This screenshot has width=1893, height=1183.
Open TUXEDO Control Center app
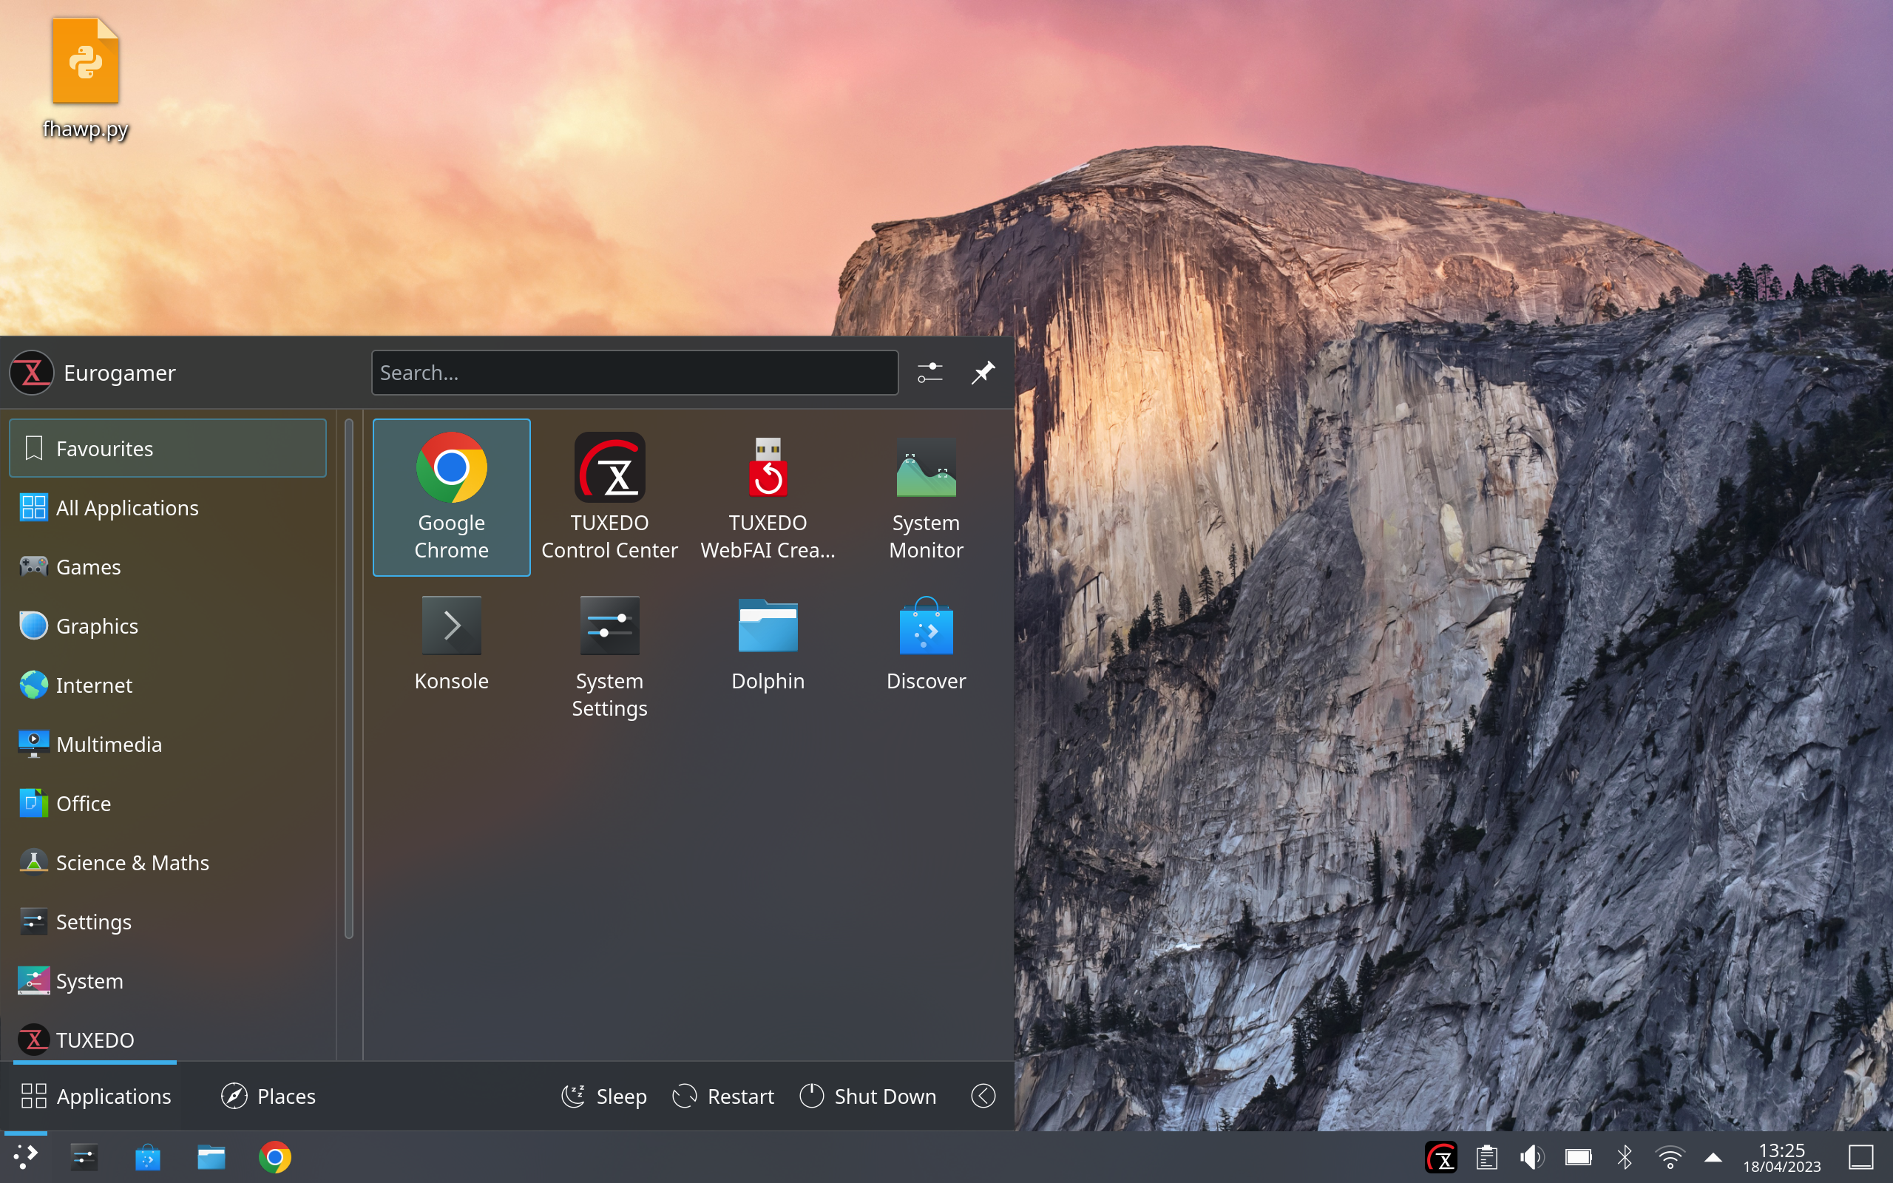tap(609, 497)
